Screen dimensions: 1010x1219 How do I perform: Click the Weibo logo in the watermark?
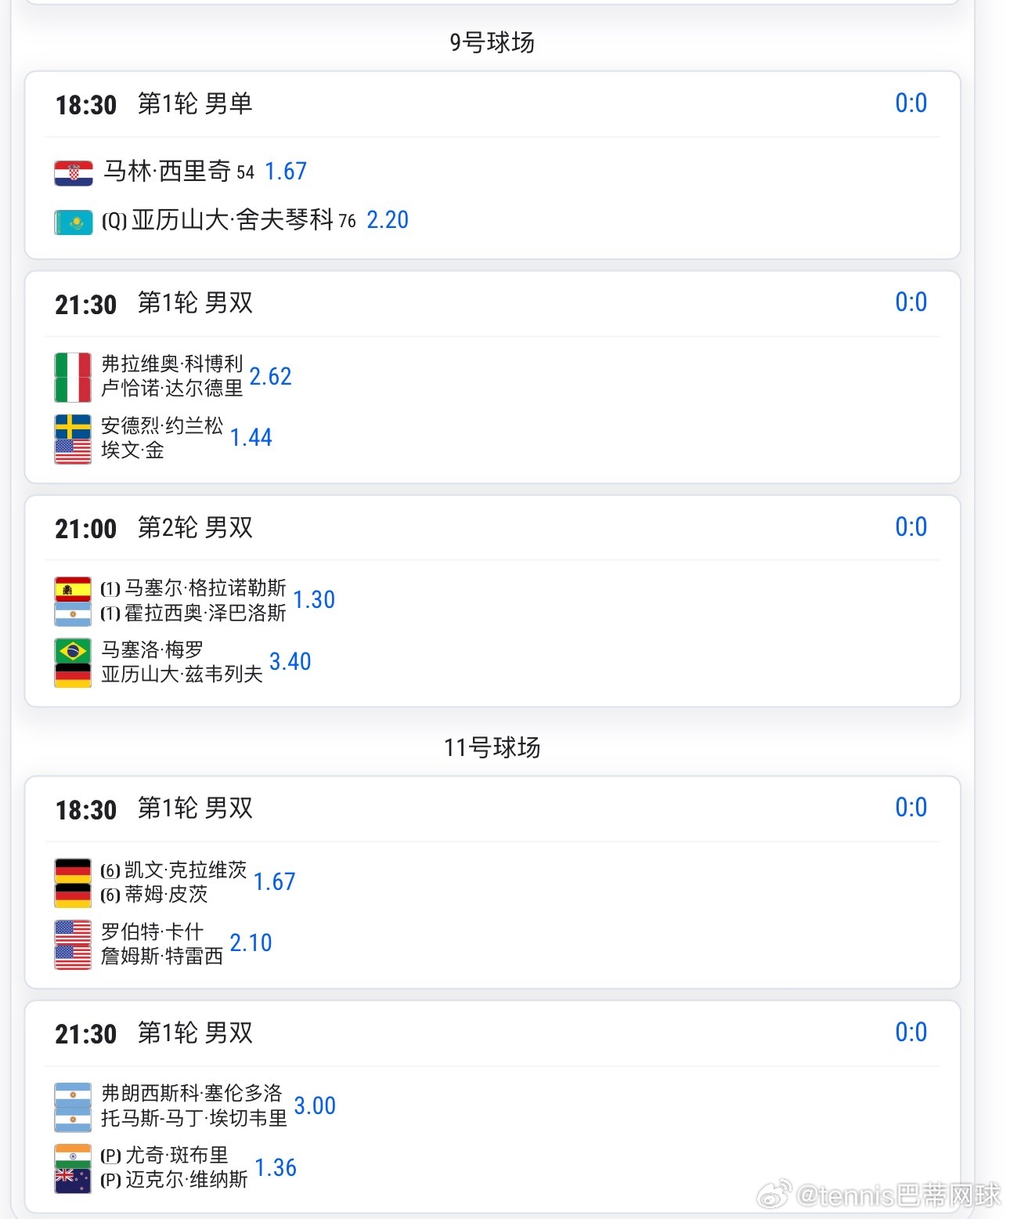[774, 1194]
